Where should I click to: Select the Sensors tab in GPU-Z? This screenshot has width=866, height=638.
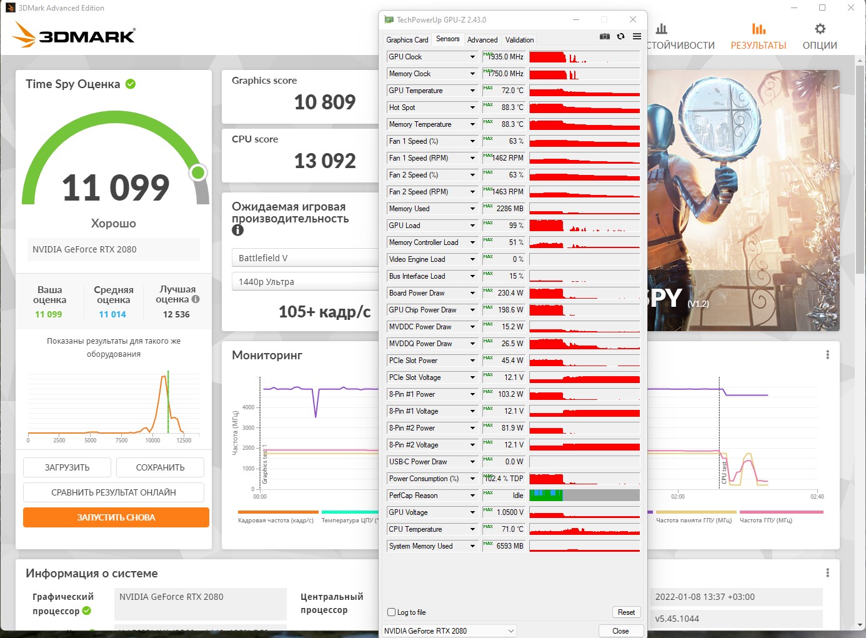[x=447, y=39]
